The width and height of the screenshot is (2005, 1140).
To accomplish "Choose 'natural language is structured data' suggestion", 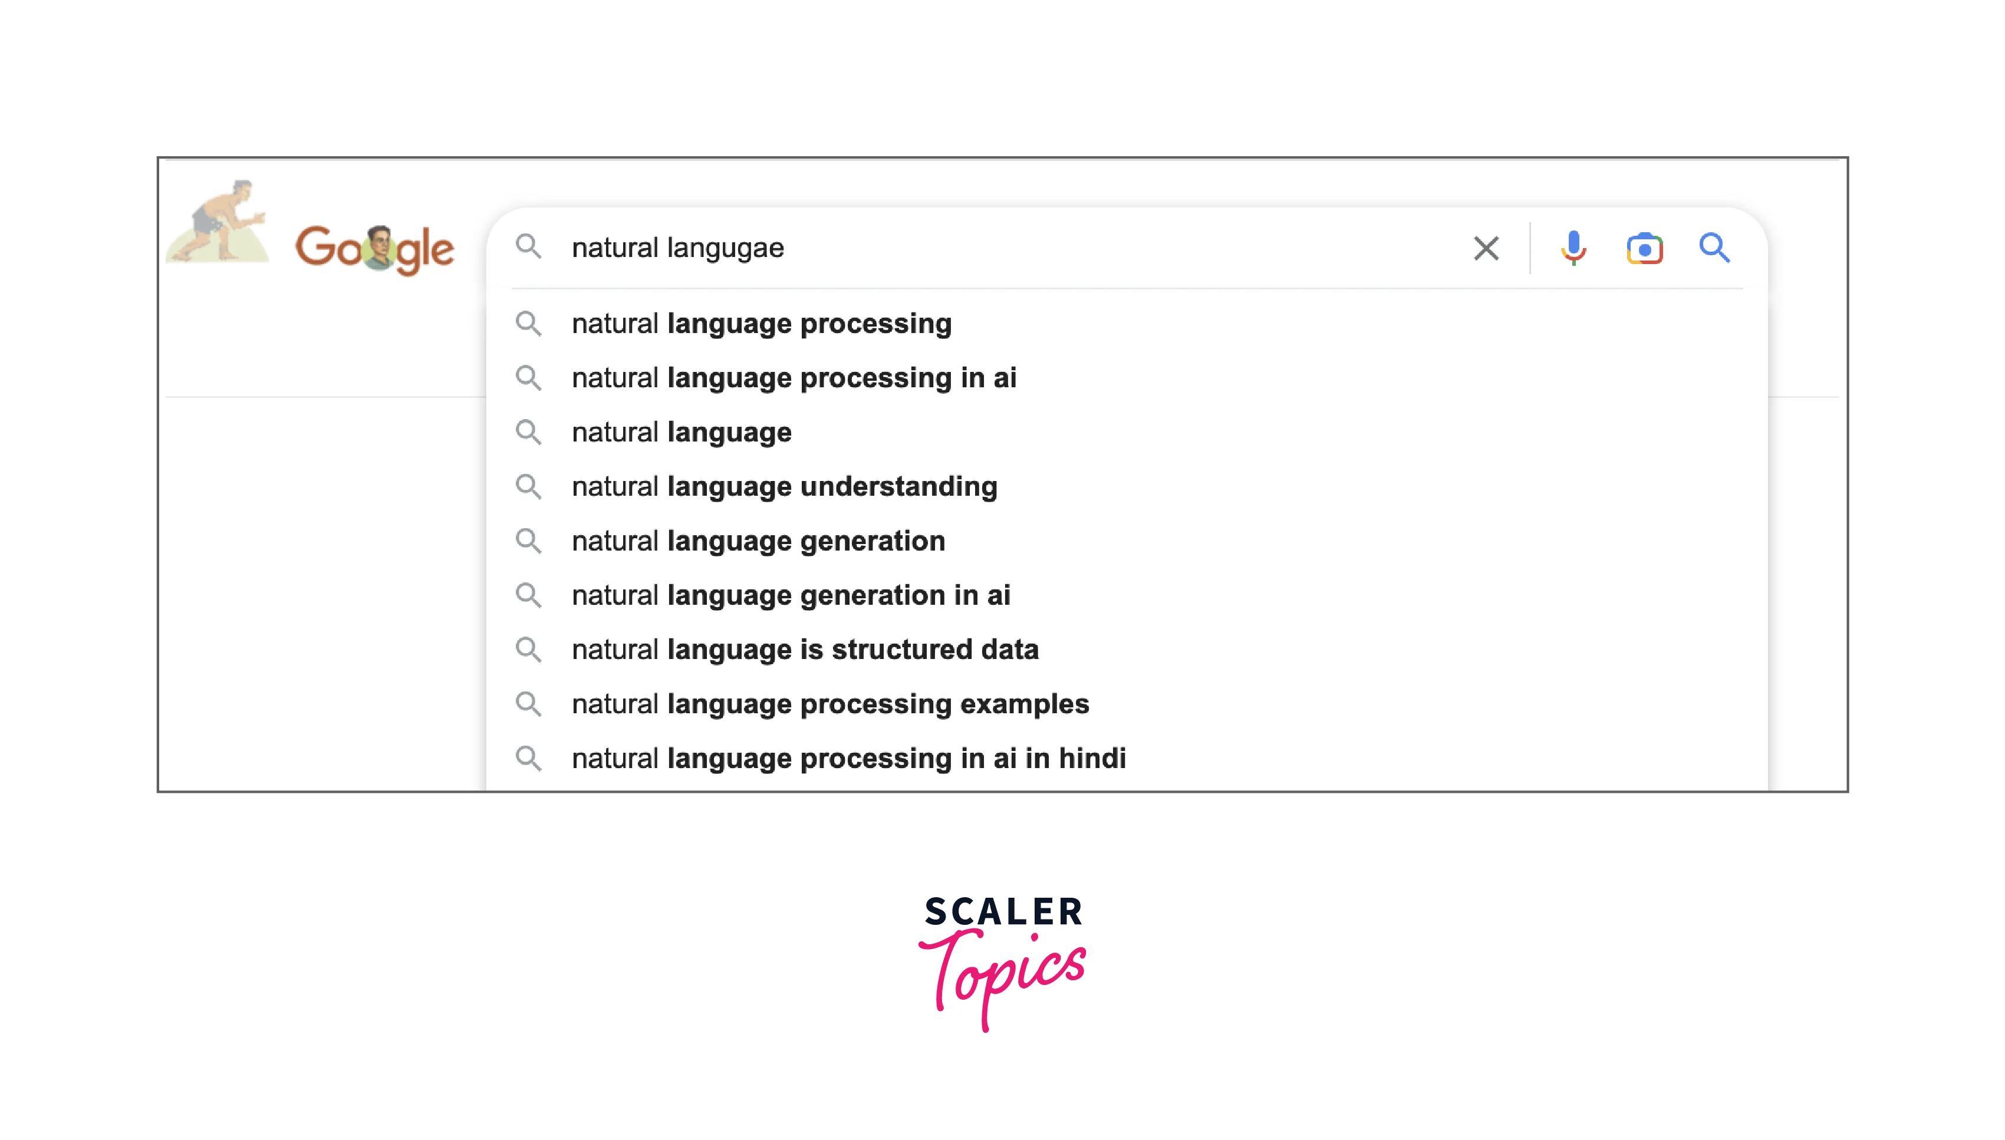I will [x=805, y=649].
